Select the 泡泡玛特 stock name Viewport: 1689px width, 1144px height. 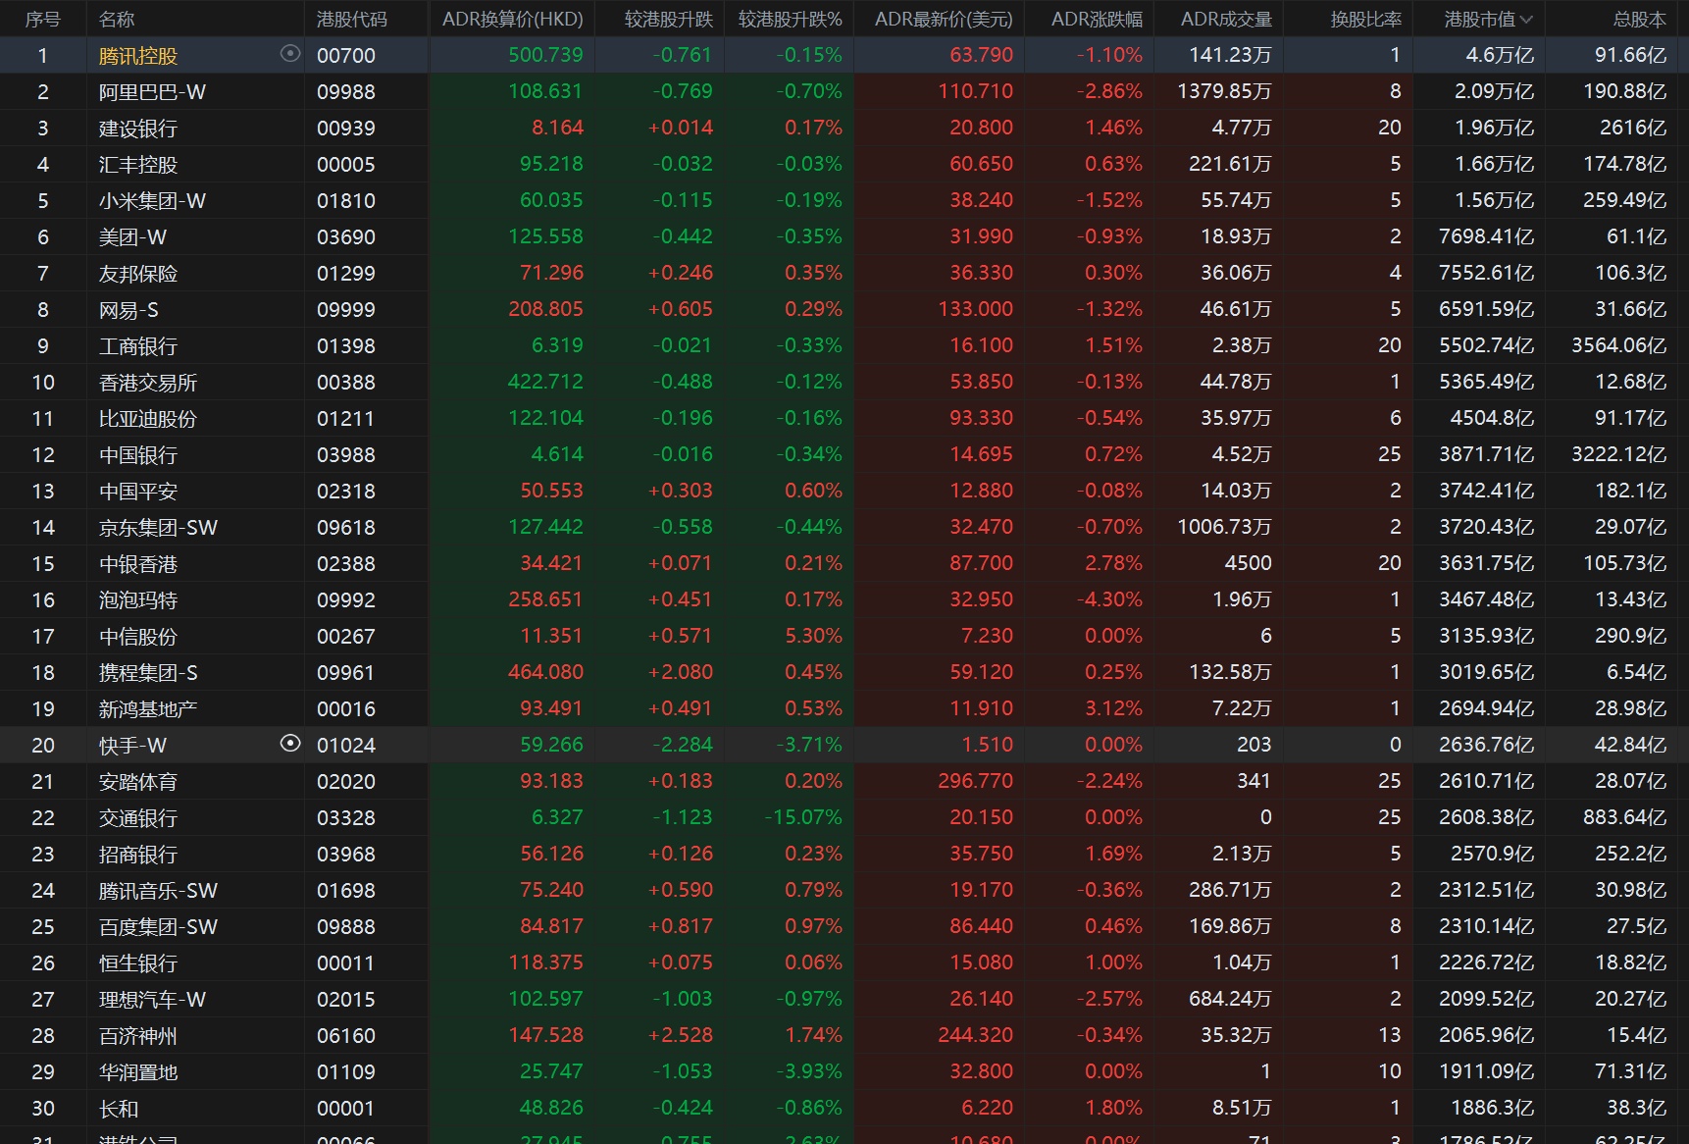137,600
